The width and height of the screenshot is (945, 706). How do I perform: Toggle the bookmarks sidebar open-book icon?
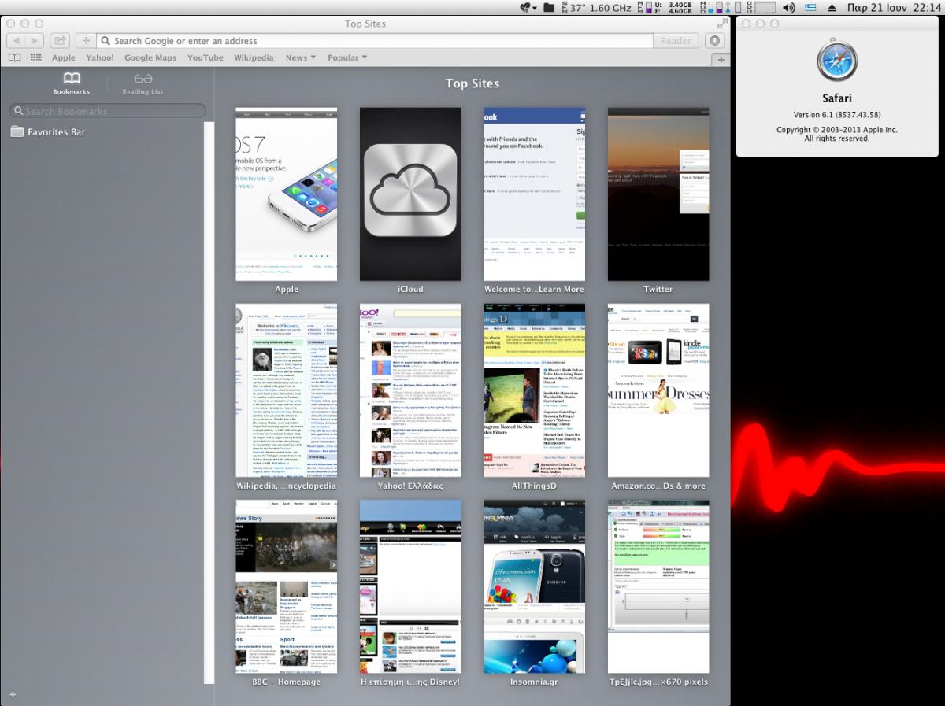[14, 57]
